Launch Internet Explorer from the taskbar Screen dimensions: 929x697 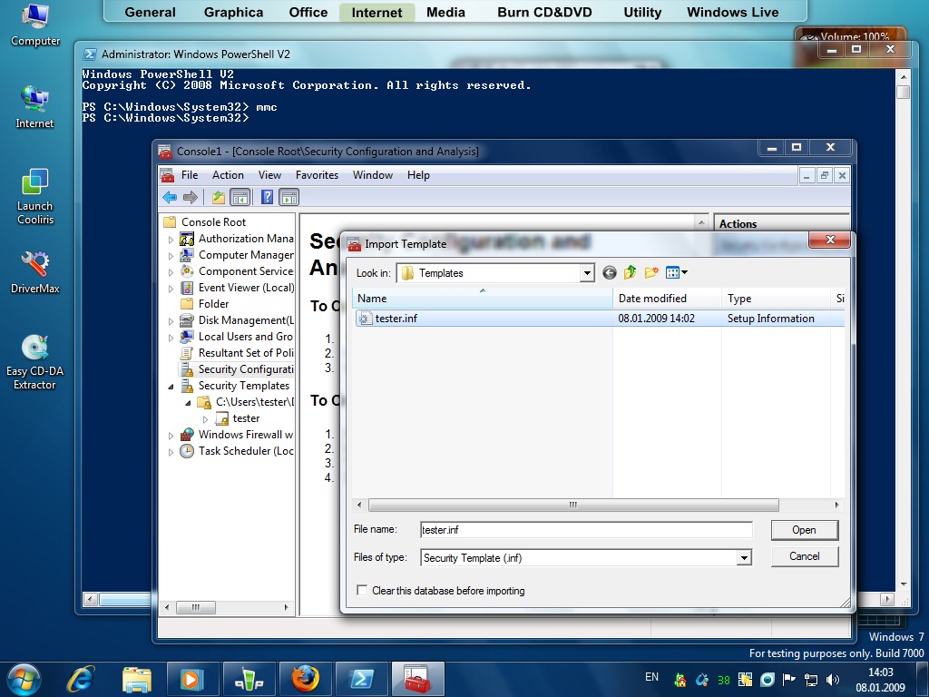[x=80, y=679]
